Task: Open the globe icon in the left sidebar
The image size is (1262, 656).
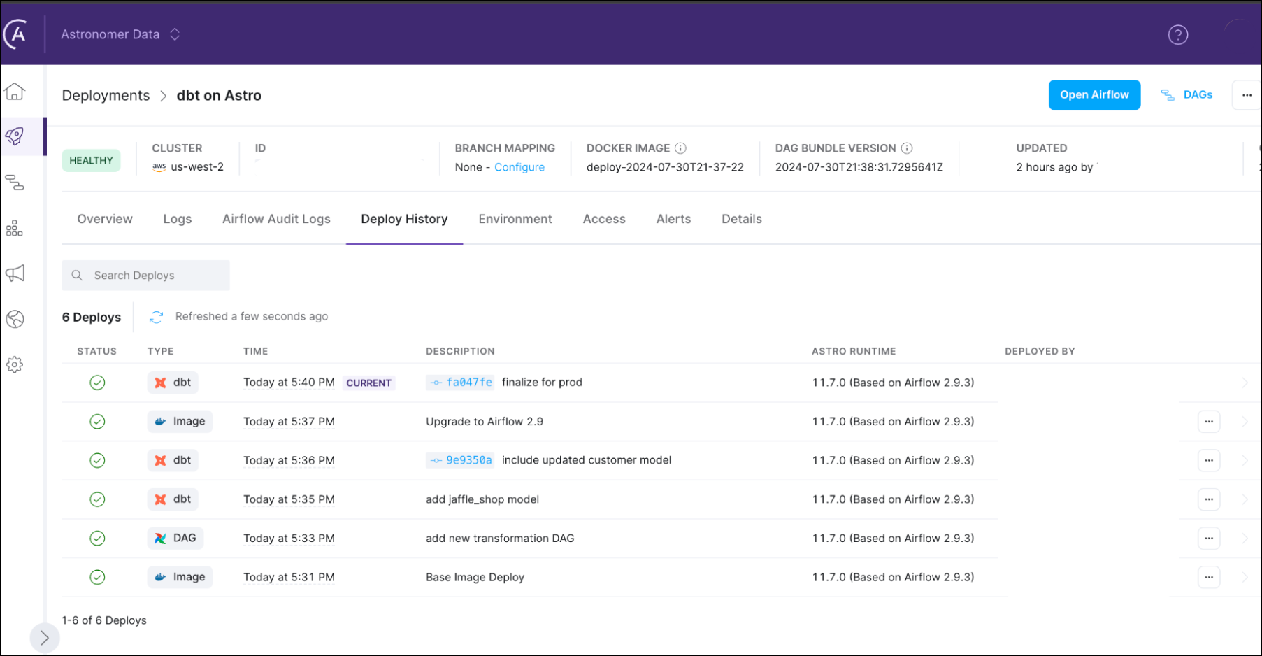Action: 14,319
